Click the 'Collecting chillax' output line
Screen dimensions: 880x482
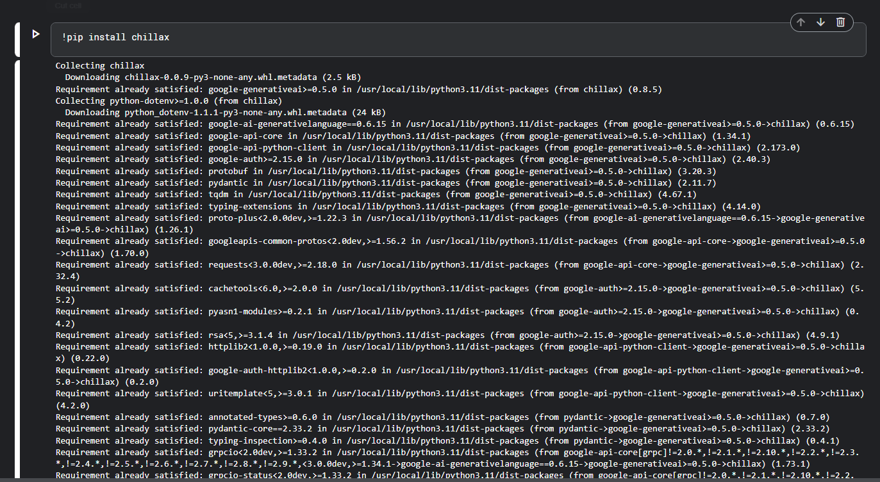point(100,65)
